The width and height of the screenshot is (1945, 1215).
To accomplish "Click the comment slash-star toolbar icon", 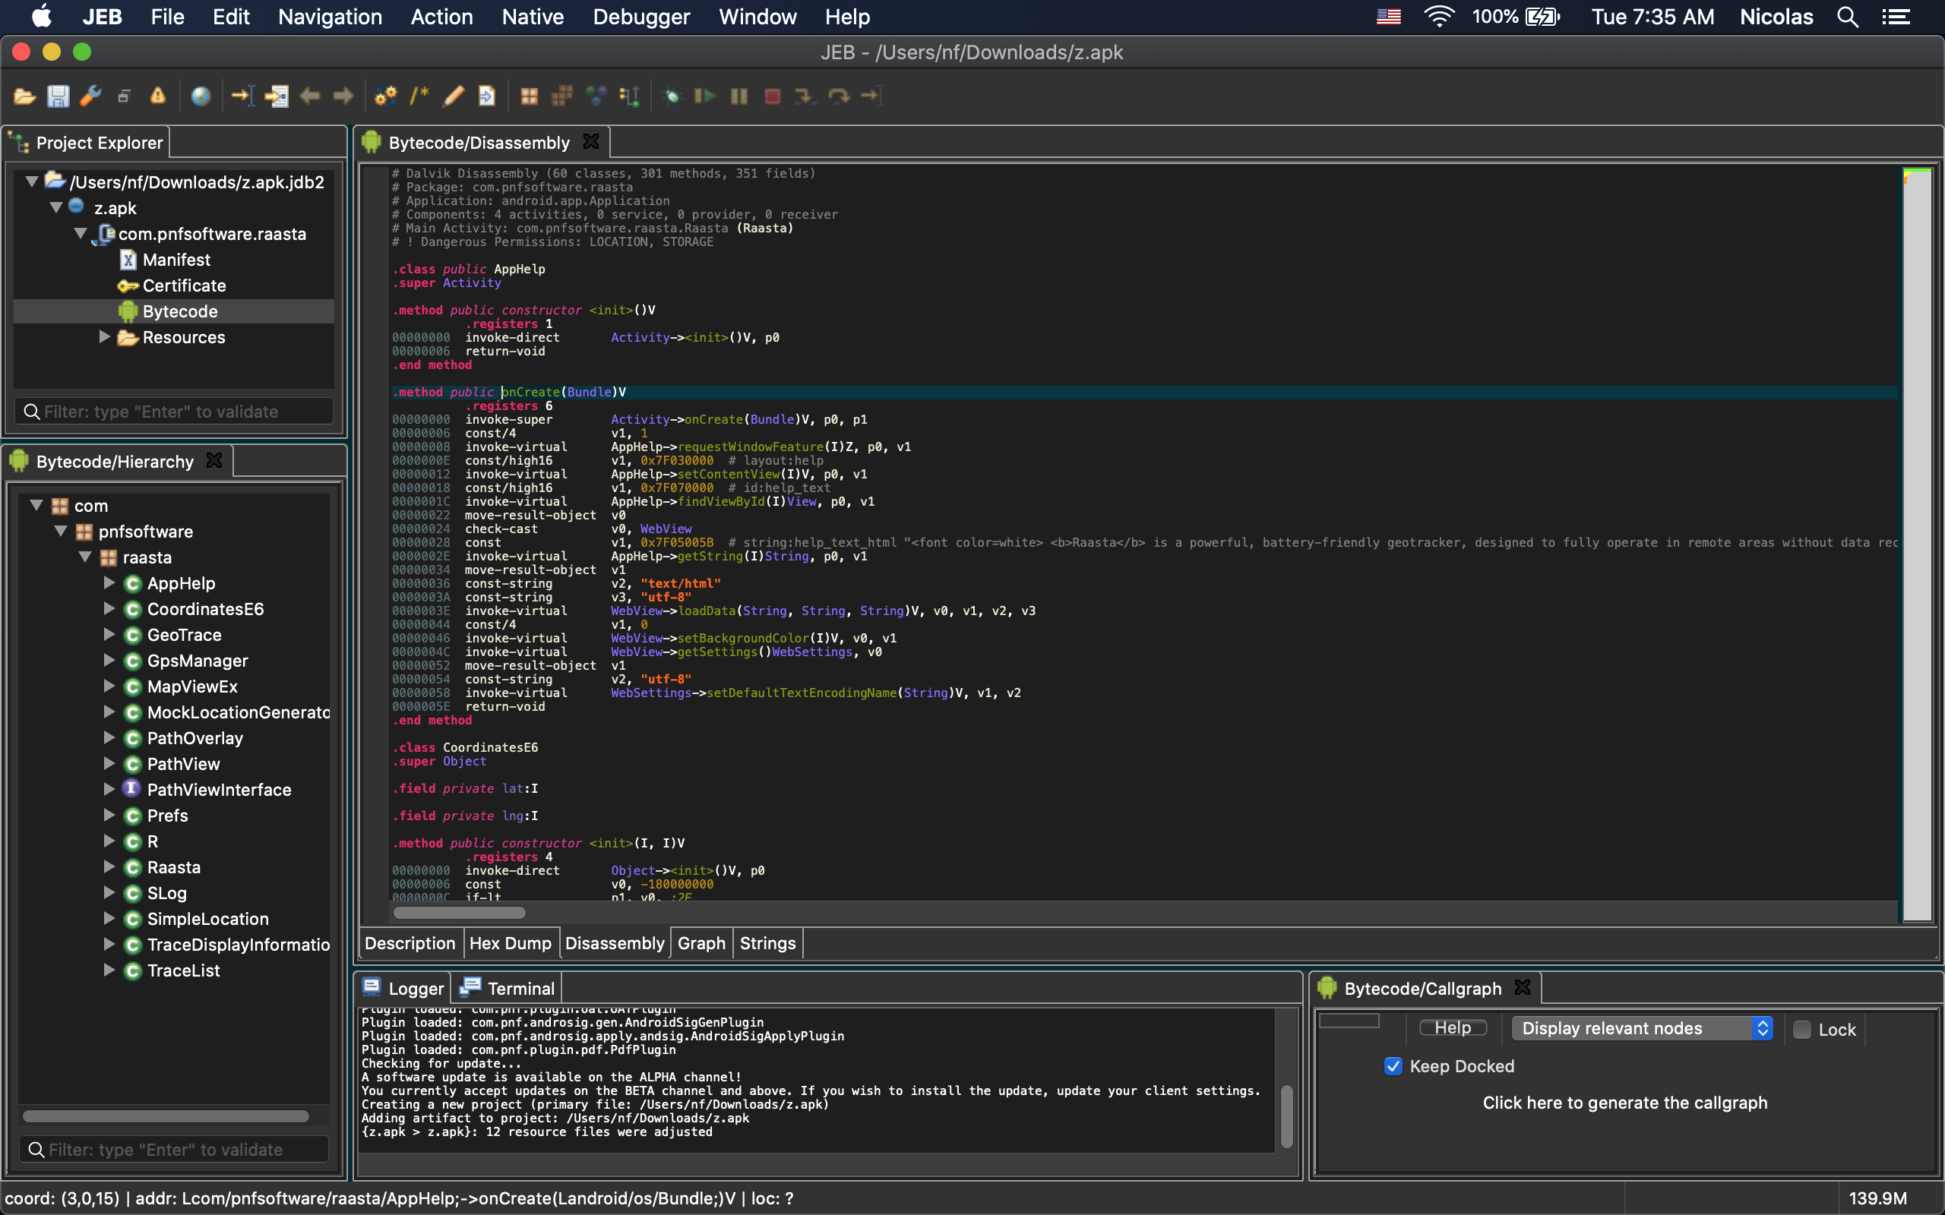I will point(419,96).
